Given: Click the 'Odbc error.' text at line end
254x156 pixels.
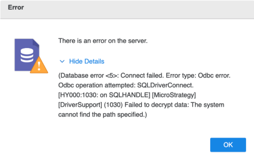Looking at the screenshot, I should 214,75.
